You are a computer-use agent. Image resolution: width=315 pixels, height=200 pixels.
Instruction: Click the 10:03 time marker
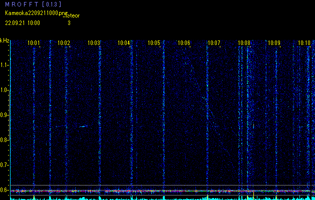click(94, 43)
